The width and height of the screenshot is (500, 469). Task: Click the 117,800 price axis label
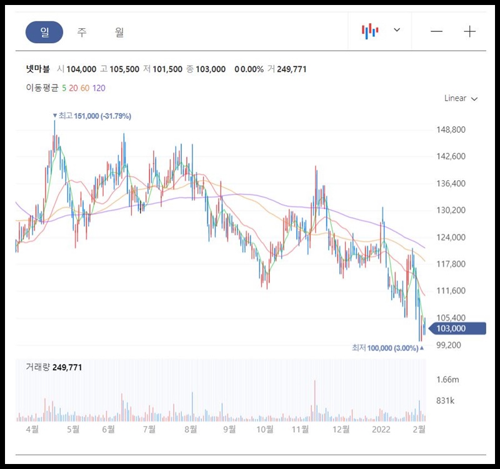(x=451, y=264)
